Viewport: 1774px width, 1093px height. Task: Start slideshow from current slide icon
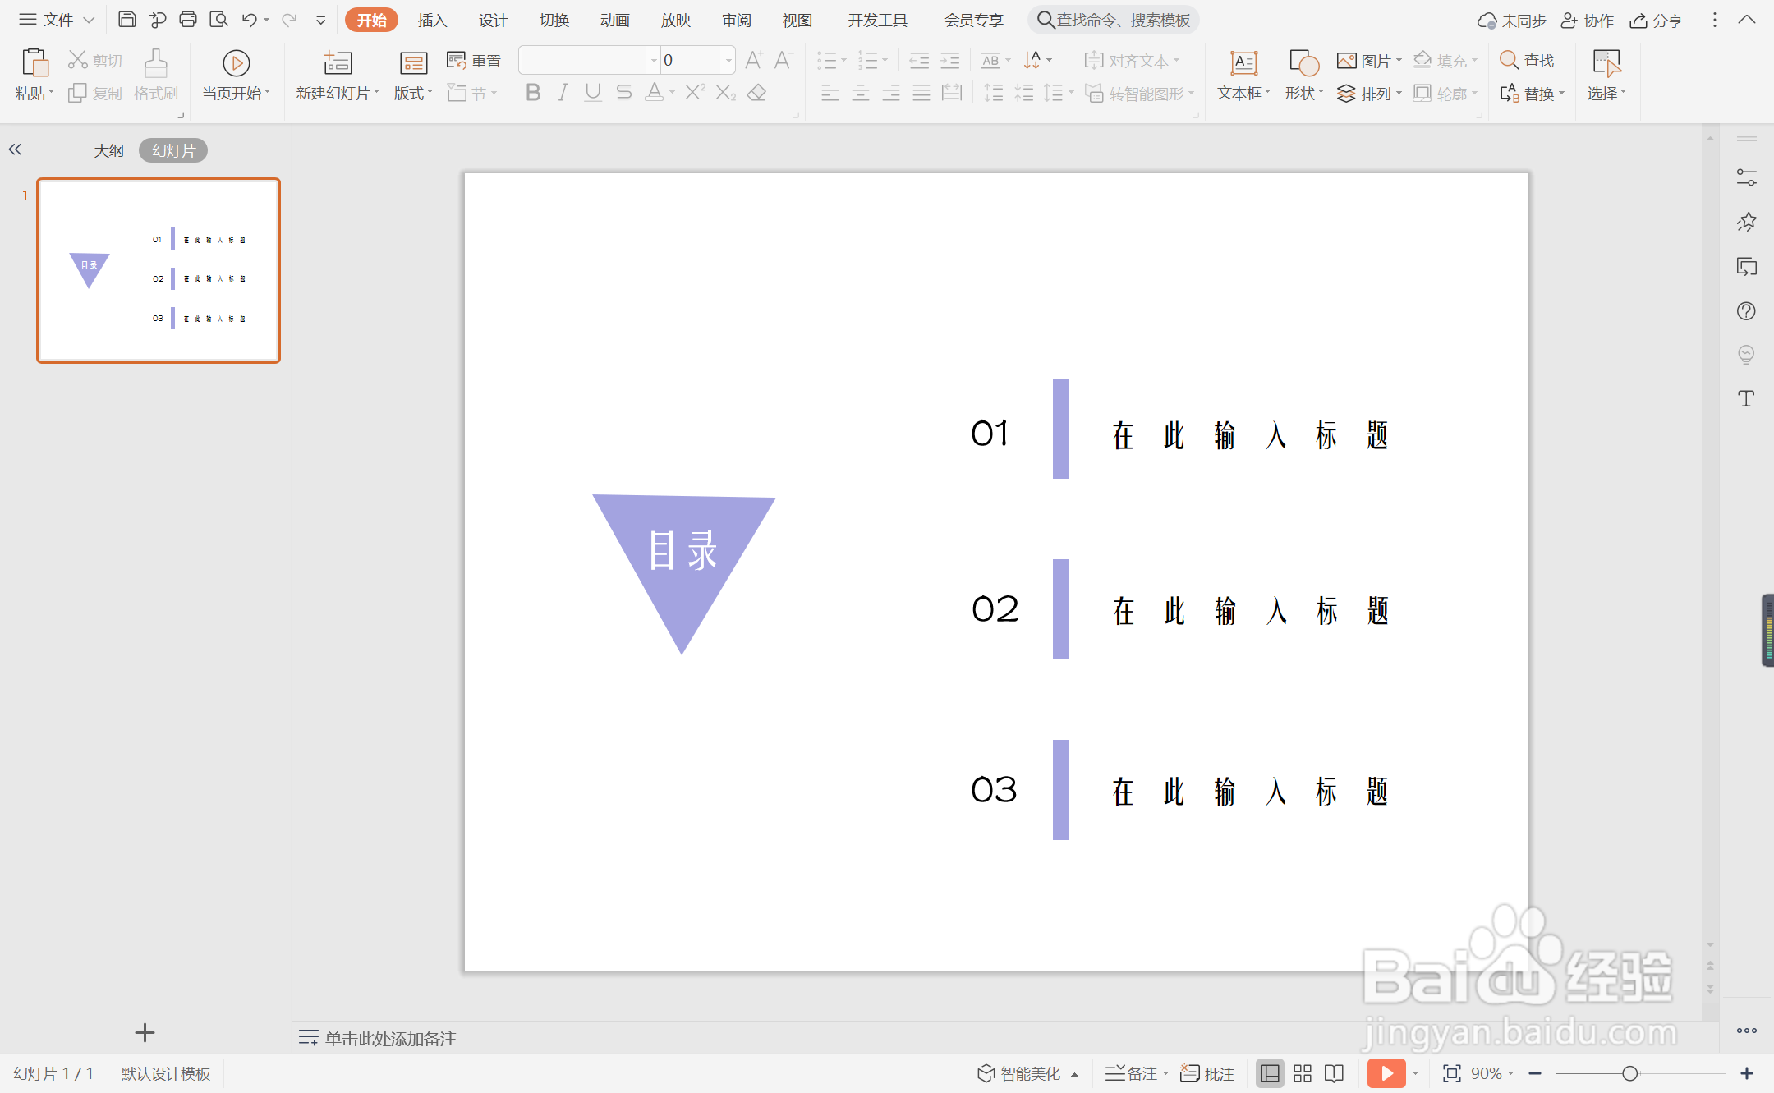[x=236, y=63]
